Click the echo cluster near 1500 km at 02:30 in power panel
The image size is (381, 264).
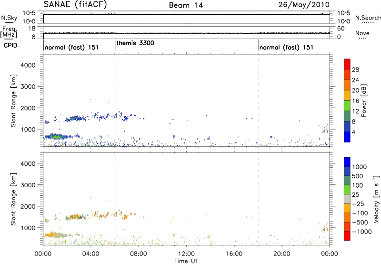click(75, 119)
